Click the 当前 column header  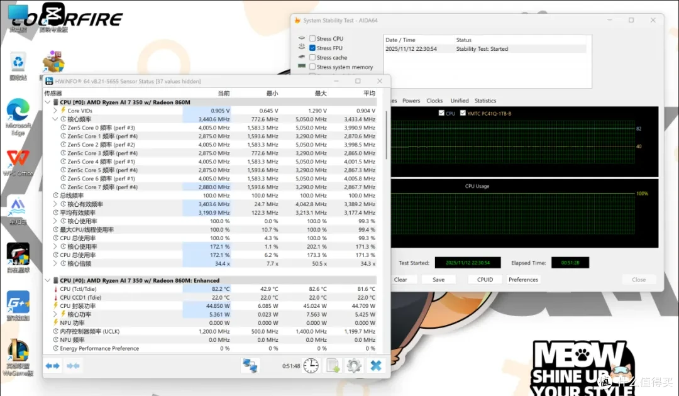click(x=223, y=94)
